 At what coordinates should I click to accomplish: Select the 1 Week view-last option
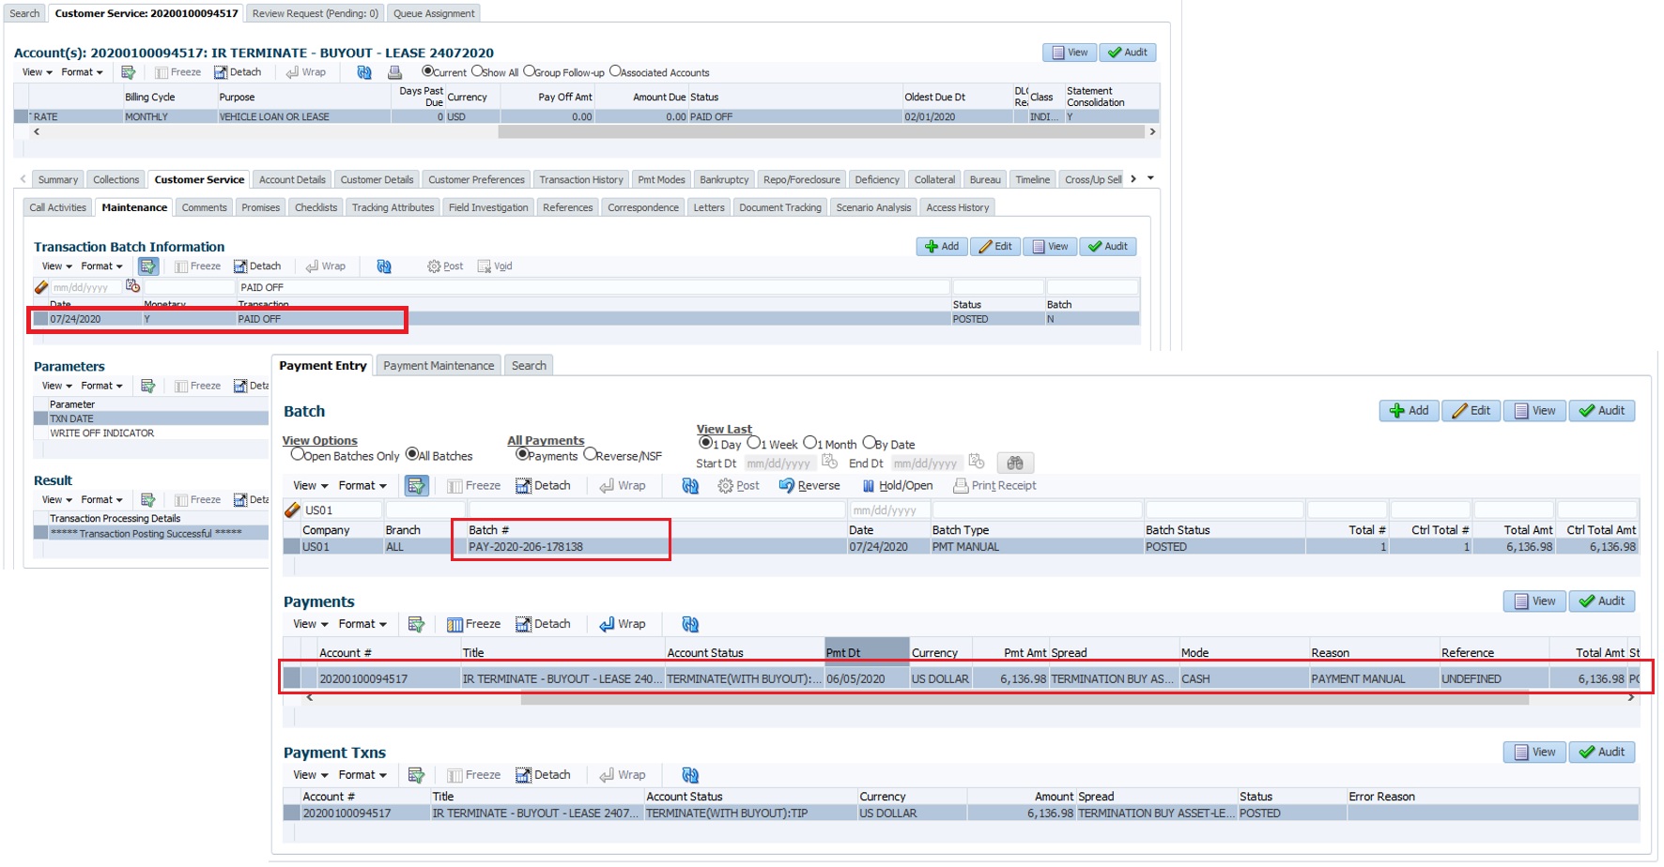pyautogui.click(x=753, y=443)
